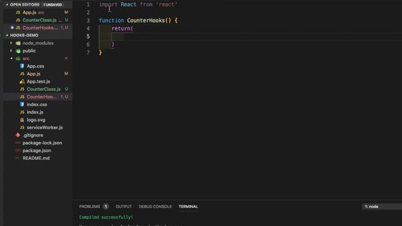Click the CSS icon beside index.css
Viewport: 402px width, 226px height.
[22, 105]
